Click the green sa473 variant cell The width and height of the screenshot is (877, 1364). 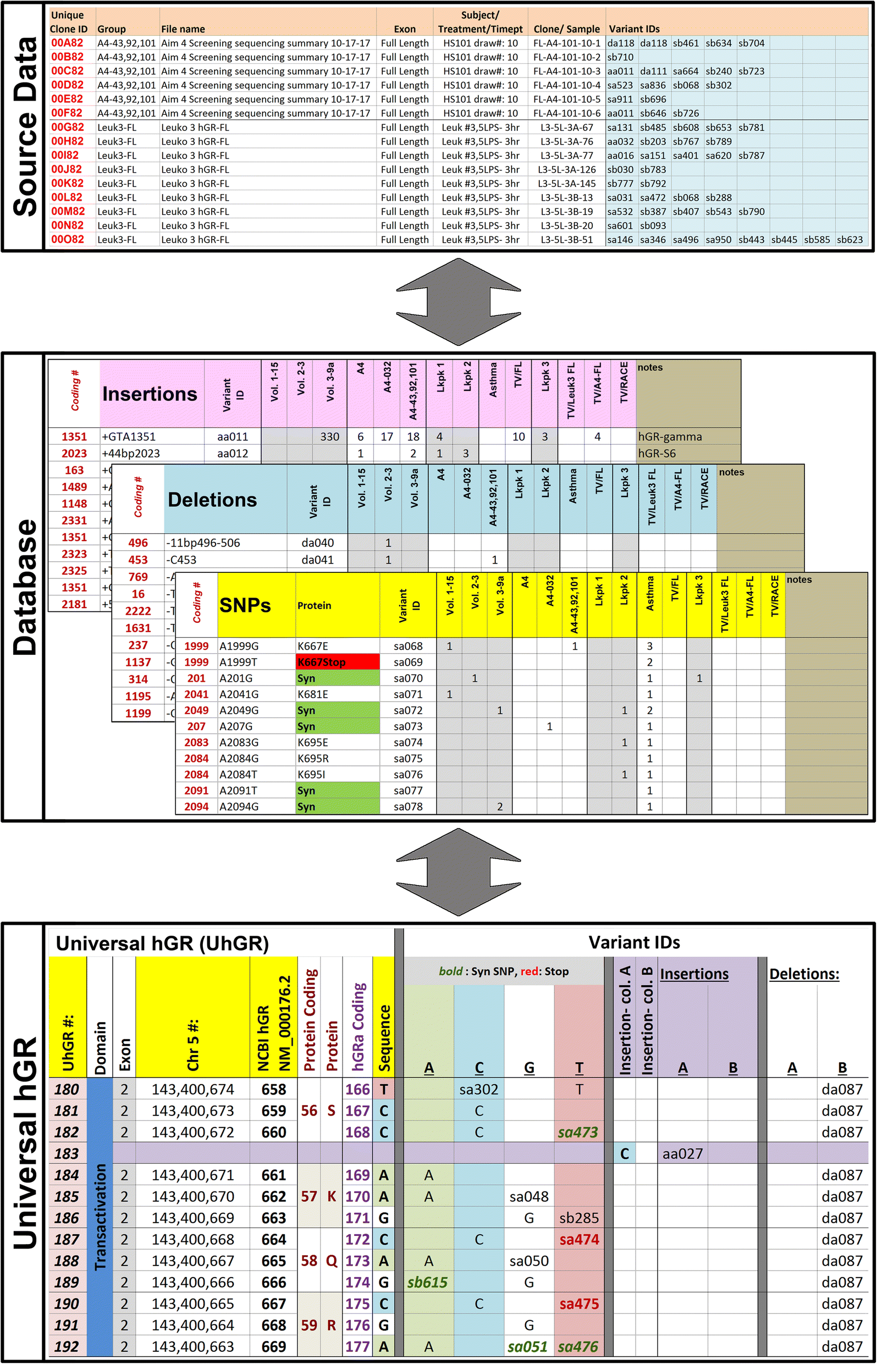coord(578,1132)
